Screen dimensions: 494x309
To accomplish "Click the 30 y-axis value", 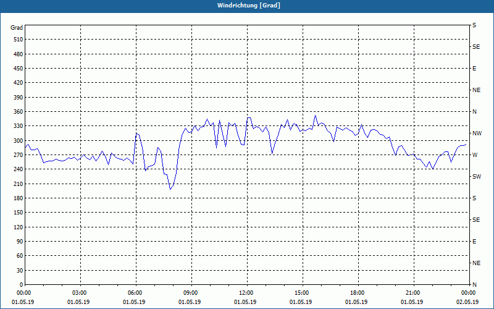I will [20, 270].
